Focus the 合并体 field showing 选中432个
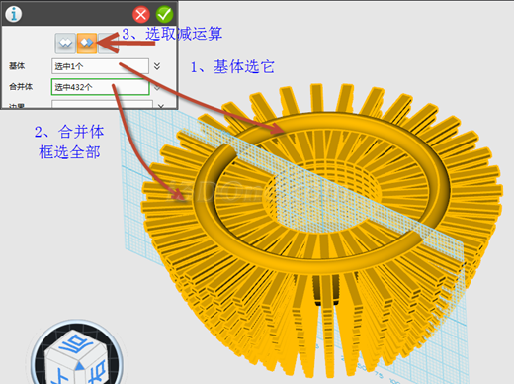Screen dimensions: 514x384 (x=100, y=87)
